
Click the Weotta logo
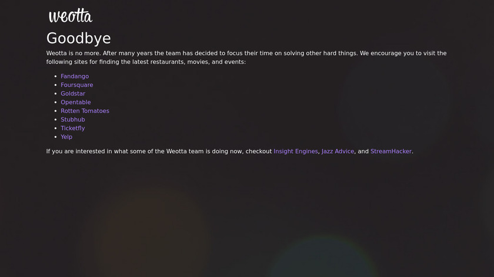[x=71, y=16]
